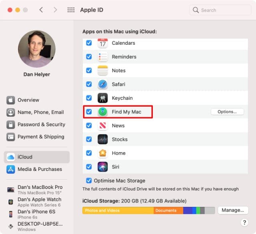
Task: Click the Manage… storage button
Action: [x=233, y=210]
